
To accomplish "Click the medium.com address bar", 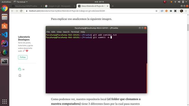I will click(x=89, y=11).
